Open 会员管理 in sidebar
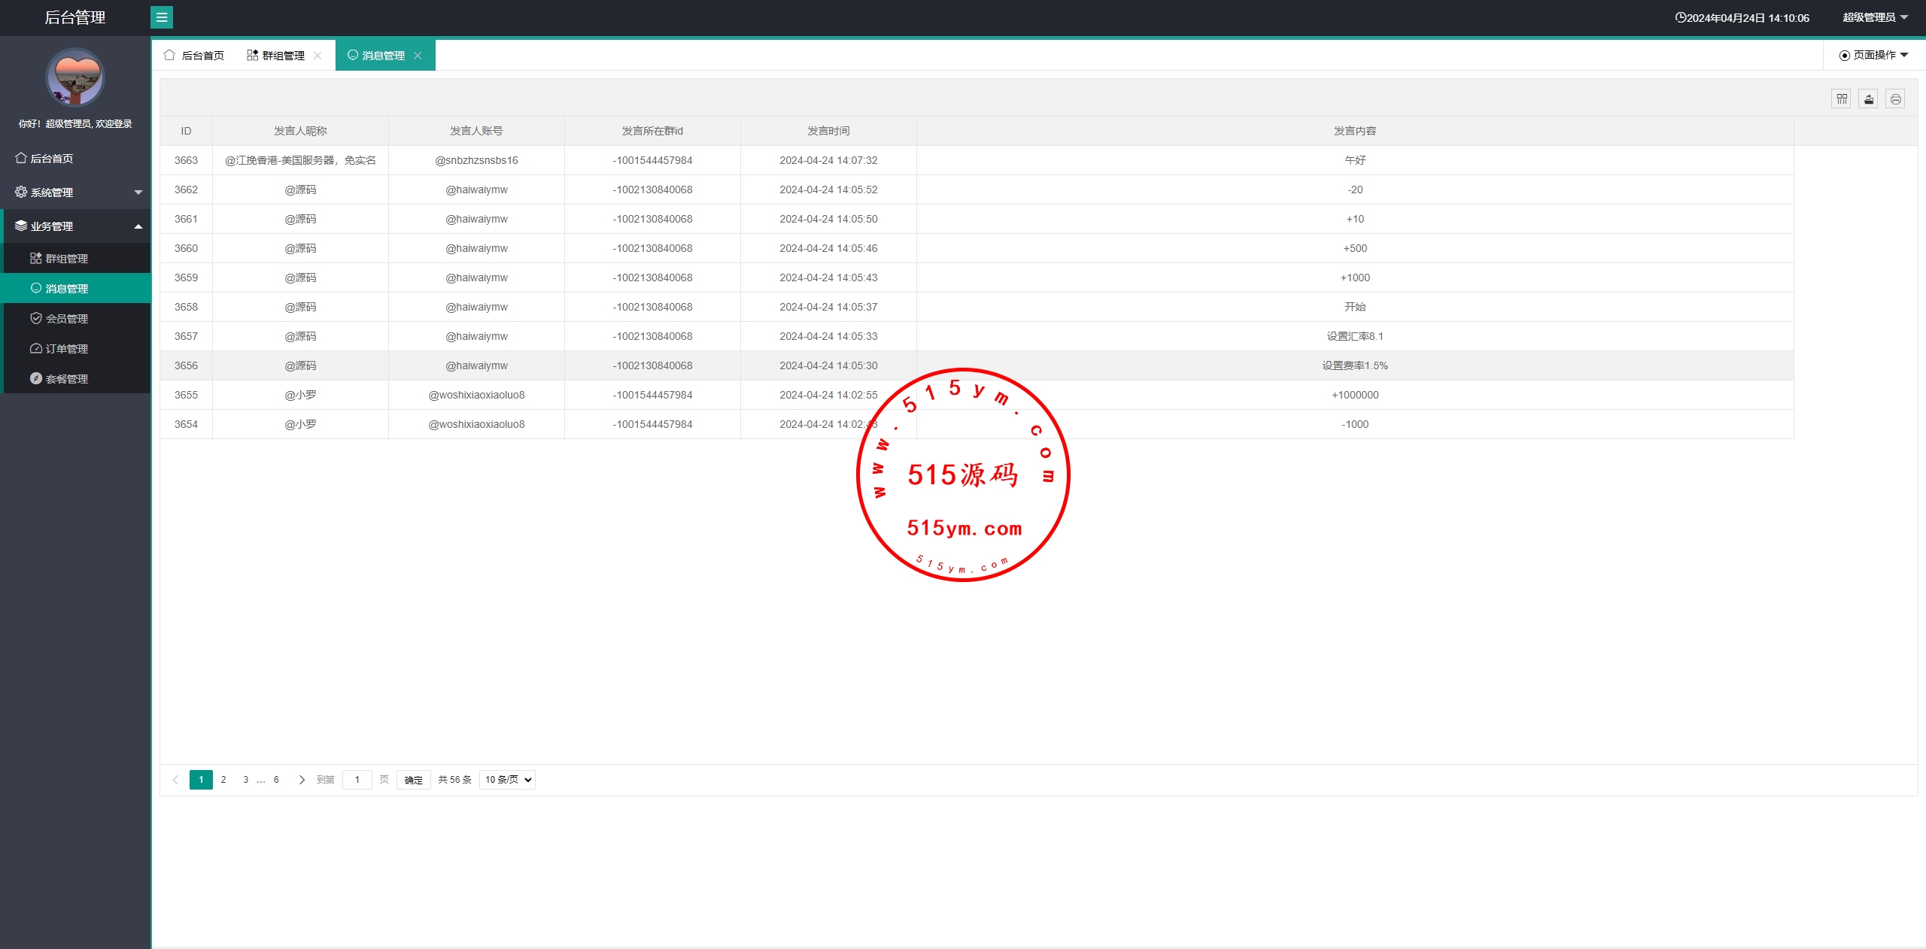This screenshot has width=1926, height=949. click(66, 319)
